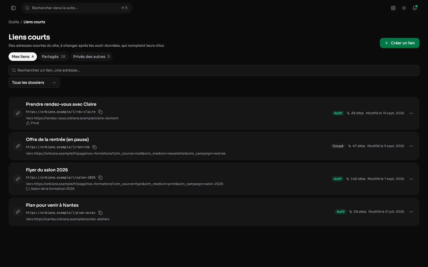Open the Plan pour venir à Nantes title
The image size is (428, 267).
click(52, 205)
